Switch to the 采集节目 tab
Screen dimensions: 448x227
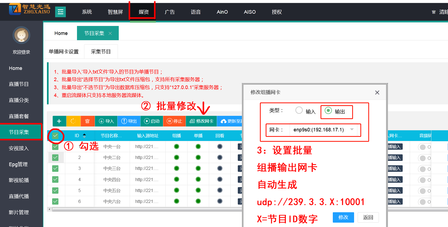point(101,52)
